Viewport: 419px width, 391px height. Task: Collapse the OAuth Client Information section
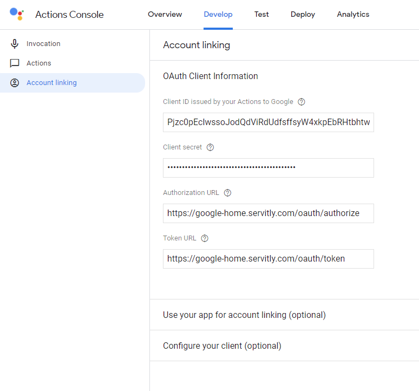211,76
